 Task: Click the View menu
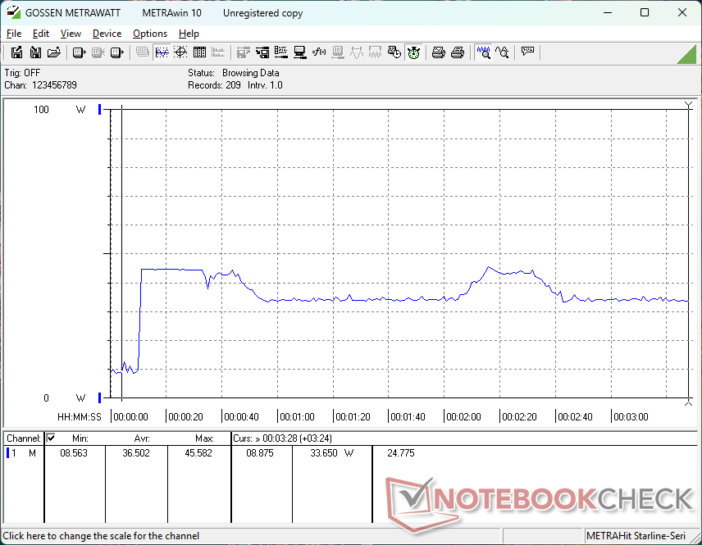pos(71,34)
